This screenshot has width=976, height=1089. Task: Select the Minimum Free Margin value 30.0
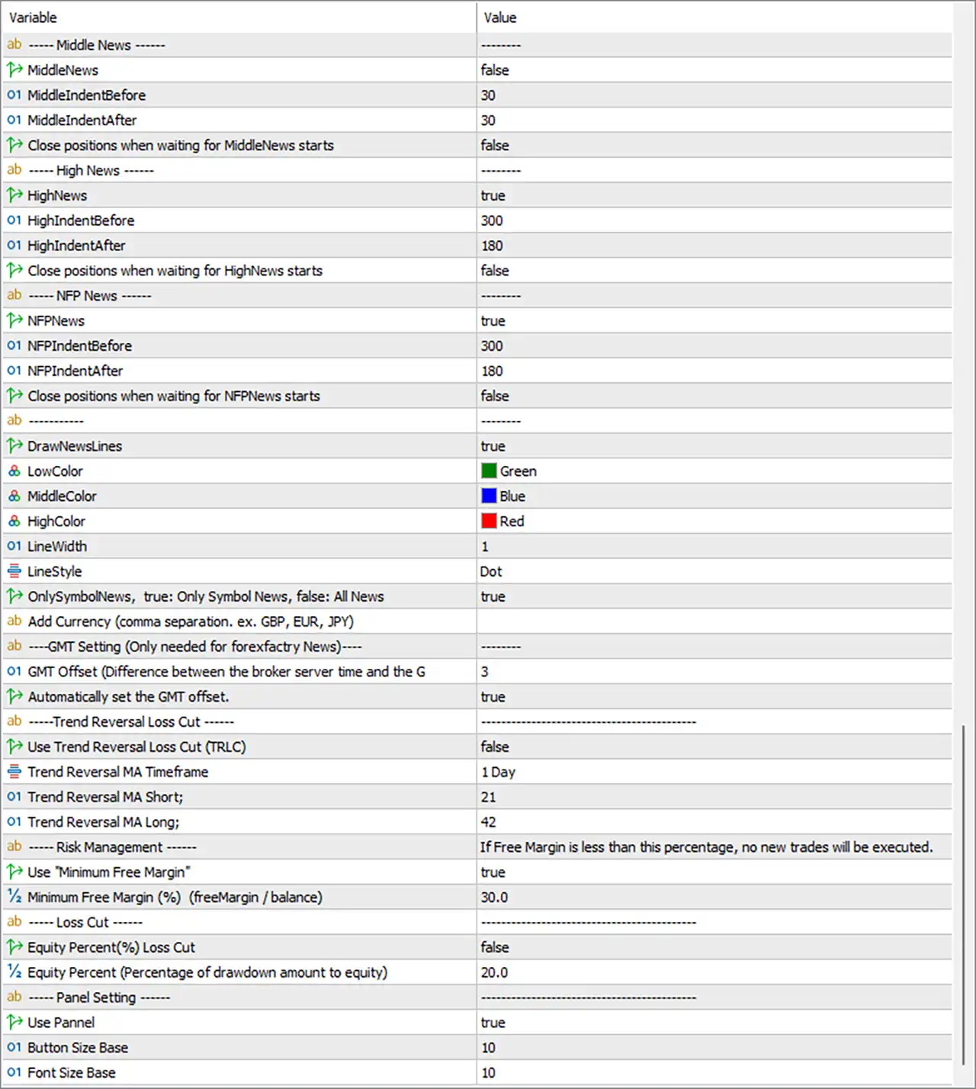[494, 898]
